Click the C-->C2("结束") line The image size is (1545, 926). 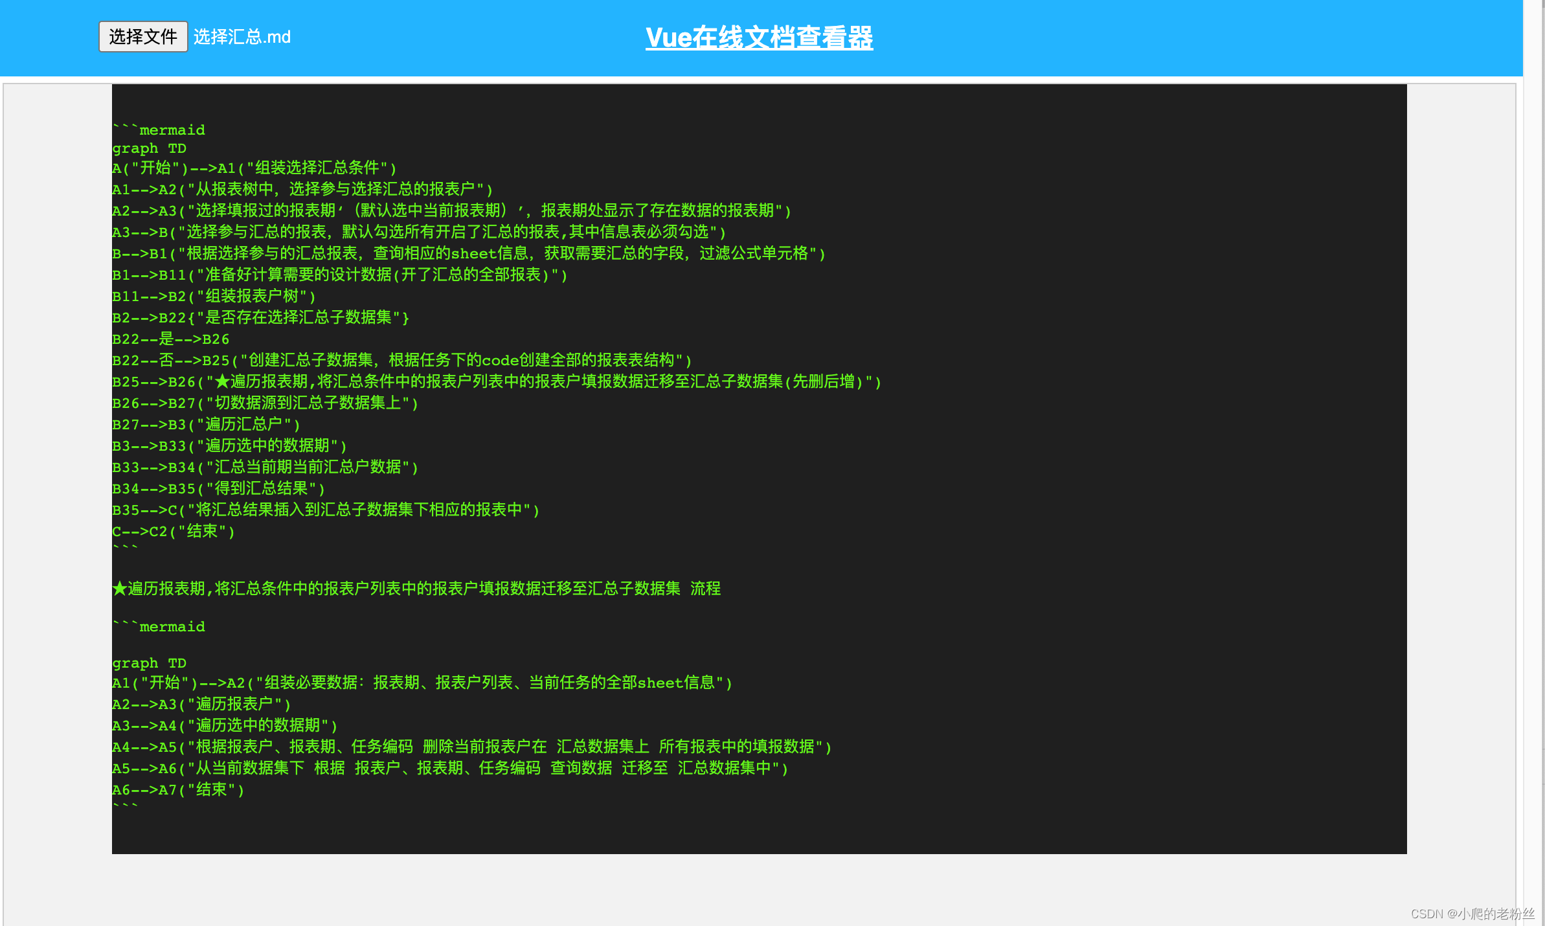[173, 532]
